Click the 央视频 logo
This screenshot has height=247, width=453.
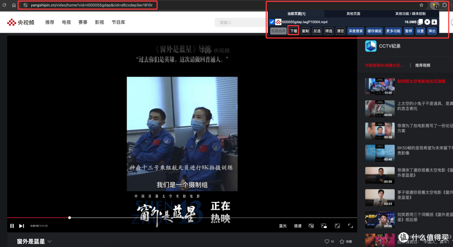click(x=21, y=22)
